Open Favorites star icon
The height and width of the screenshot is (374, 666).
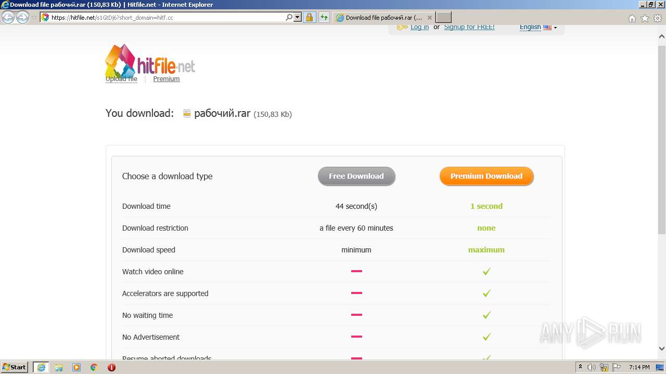[x=645, y=18]
